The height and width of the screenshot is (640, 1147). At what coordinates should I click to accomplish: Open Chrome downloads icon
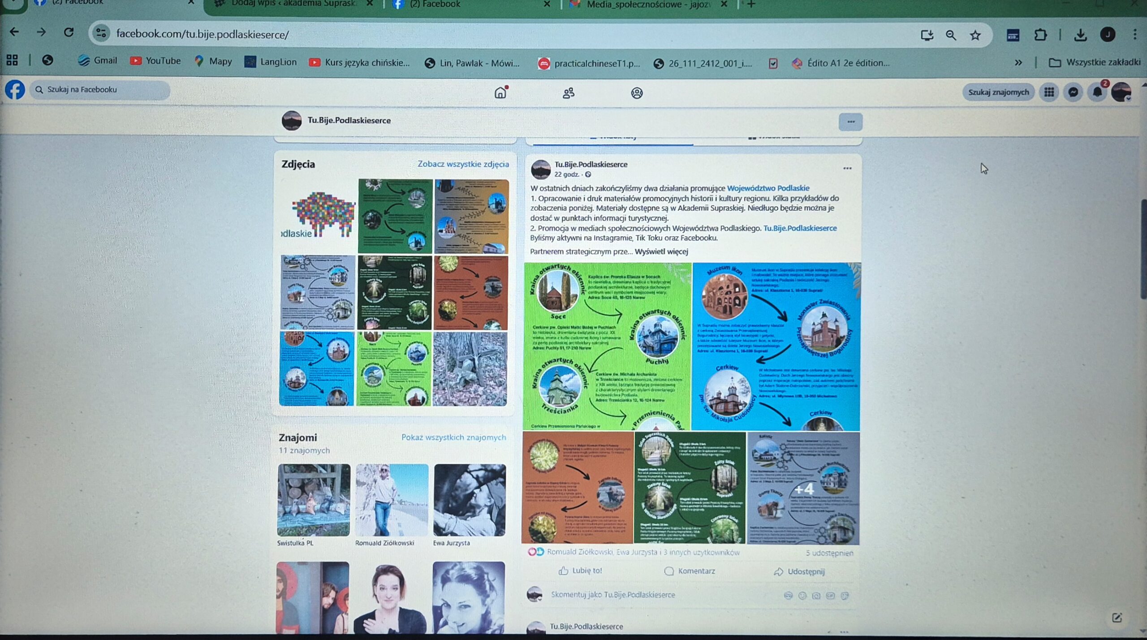(x=1080, y=35)
